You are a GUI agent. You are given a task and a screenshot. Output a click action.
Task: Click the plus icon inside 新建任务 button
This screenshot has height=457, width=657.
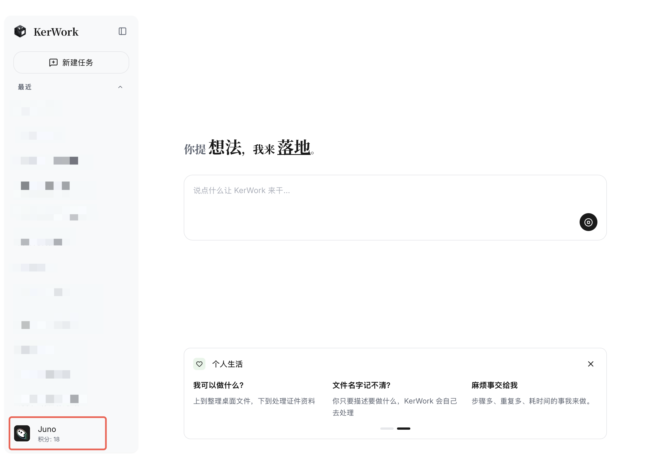point(53,62)
